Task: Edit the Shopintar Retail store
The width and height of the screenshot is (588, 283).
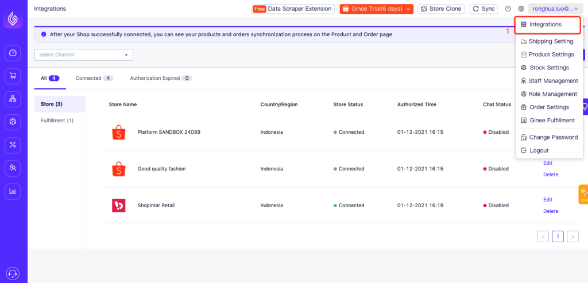Action: 547,200
